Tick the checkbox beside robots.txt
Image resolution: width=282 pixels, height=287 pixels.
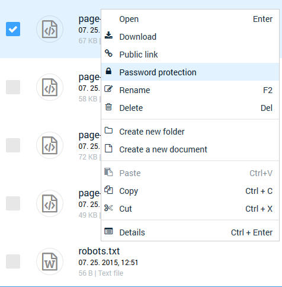click(13, 262)
